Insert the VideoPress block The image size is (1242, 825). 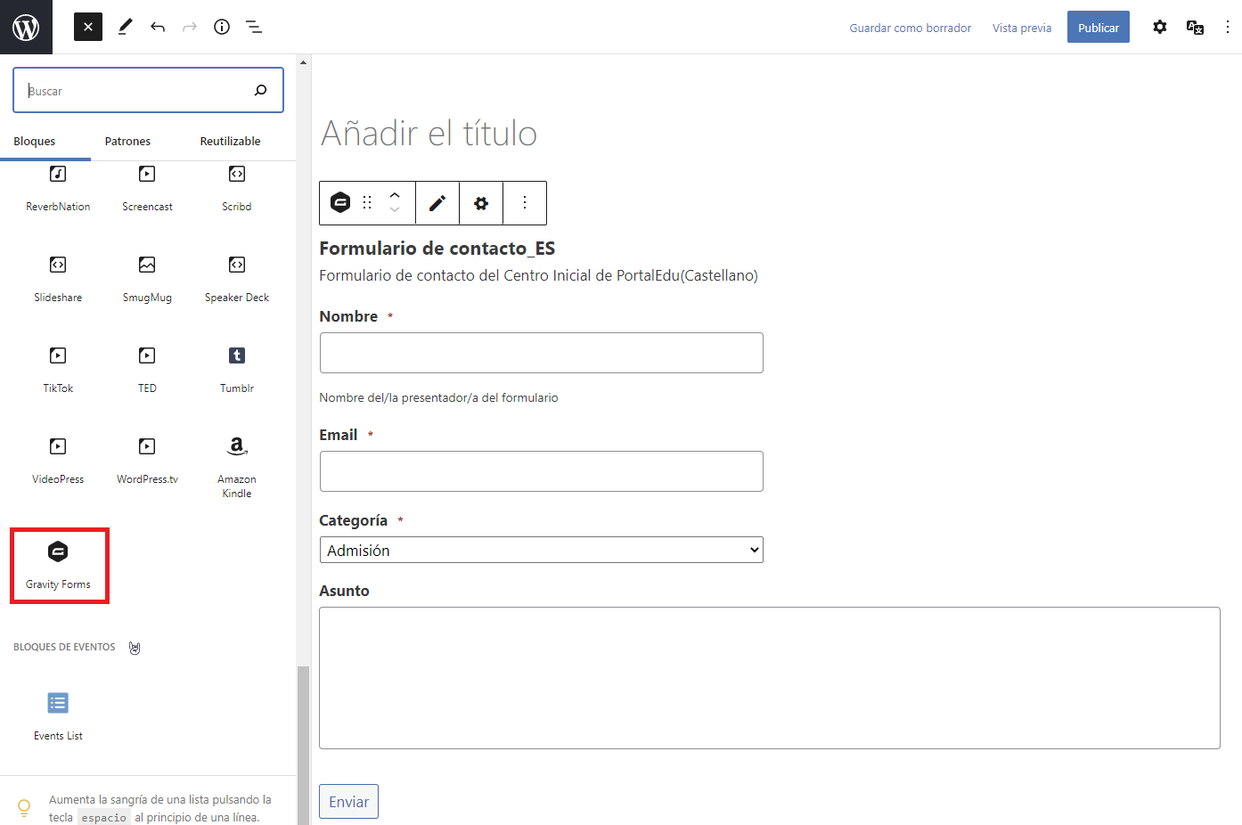click(58, 461)
